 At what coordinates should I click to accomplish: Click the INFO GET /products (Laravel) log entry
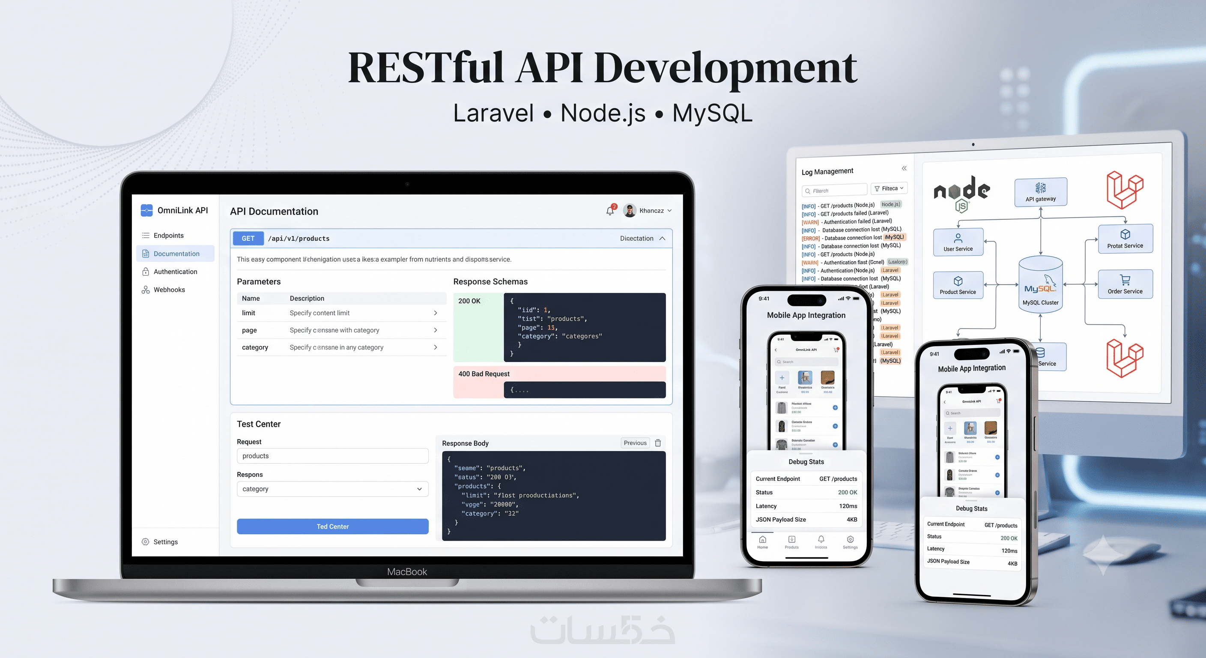click(845, 214)
